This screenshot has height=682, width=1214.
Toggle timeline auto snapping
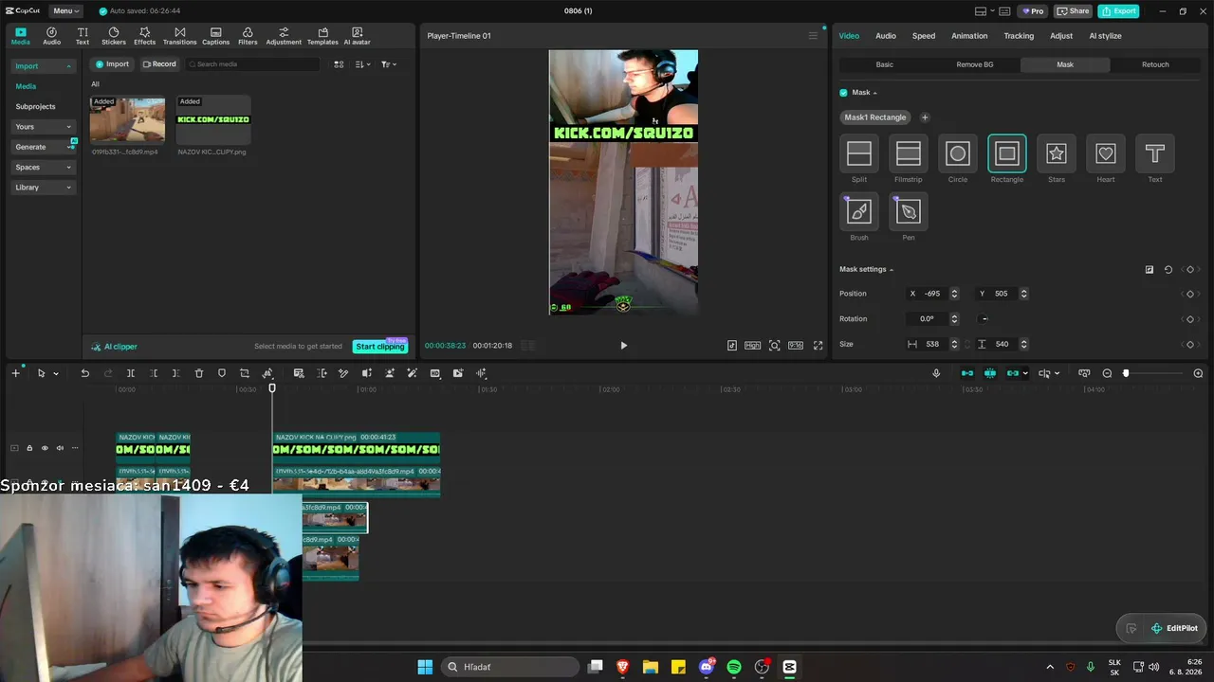990,373
